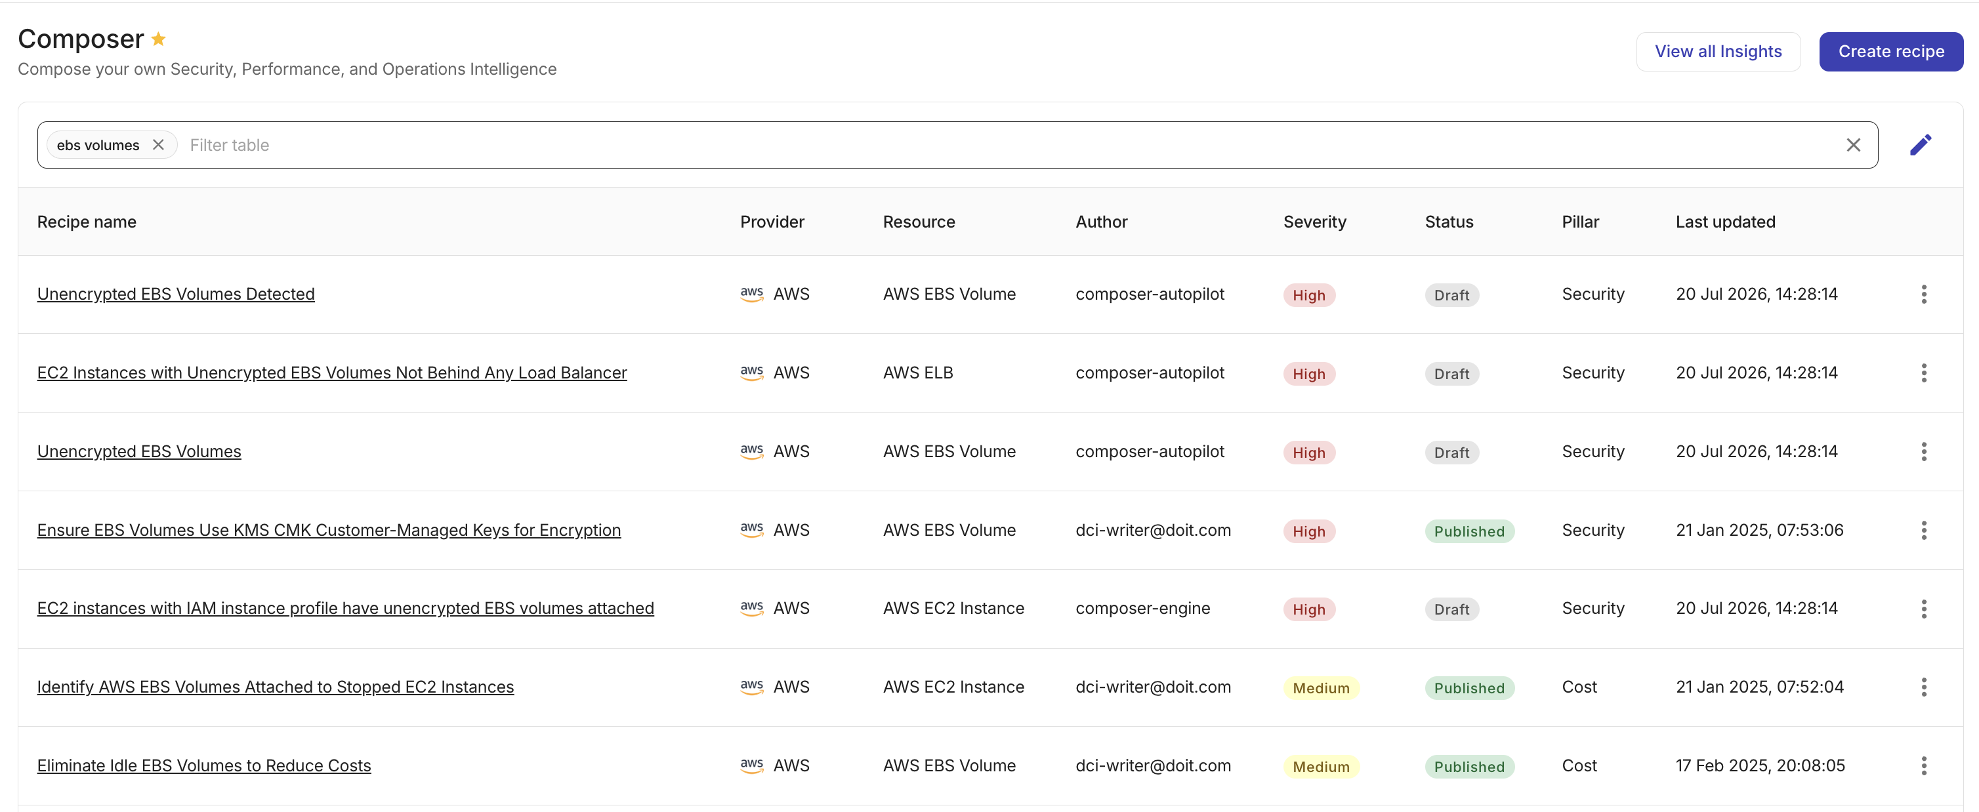Open row menu for Ensure EBS Volumes Use KMS CMK

[x=1924, y=530]
